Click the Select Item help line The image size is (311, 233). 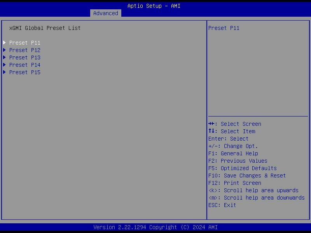(232, 131)
